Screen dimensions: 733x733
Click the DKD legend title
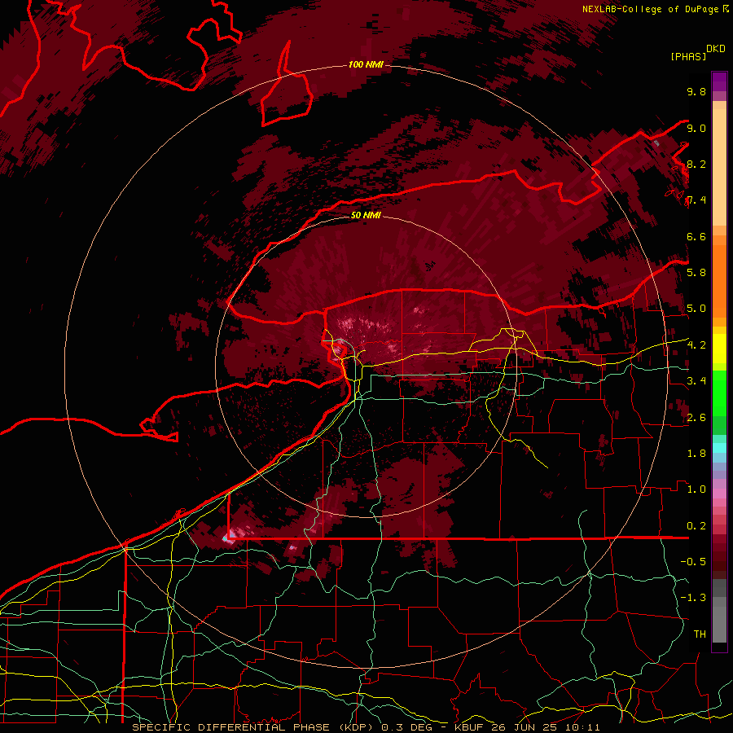716,49
